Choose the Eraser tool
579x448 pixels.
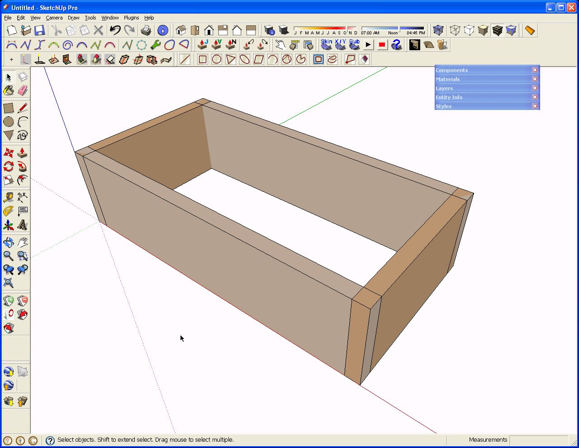[23, 91]
